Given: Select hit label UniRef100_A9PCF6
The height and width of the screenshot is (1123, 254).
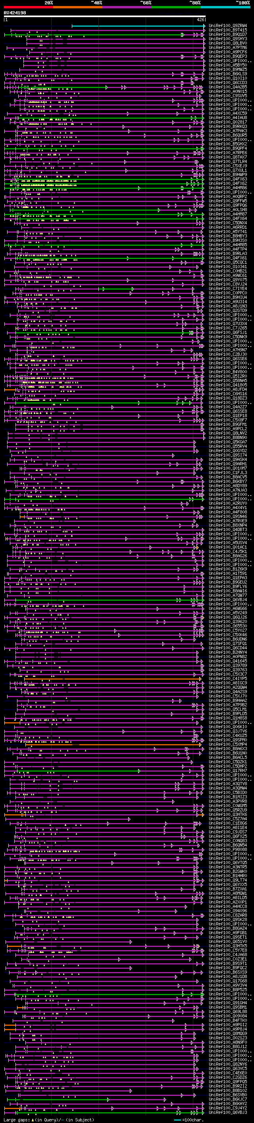Looking at the screenshot, I should (228, 52).
